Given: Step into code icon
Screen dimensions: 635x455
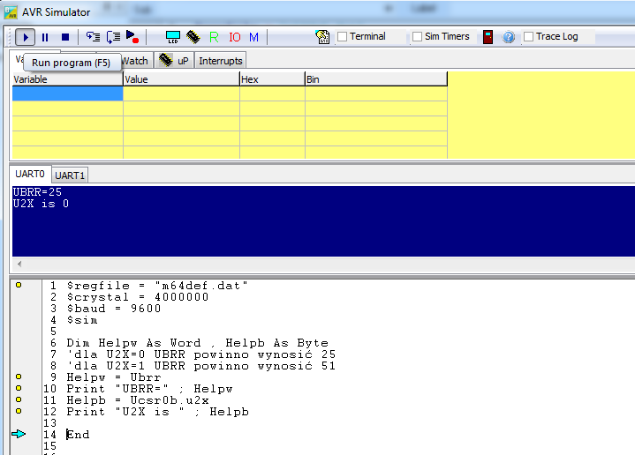Looking at the screenshot, I should (93, 37).
